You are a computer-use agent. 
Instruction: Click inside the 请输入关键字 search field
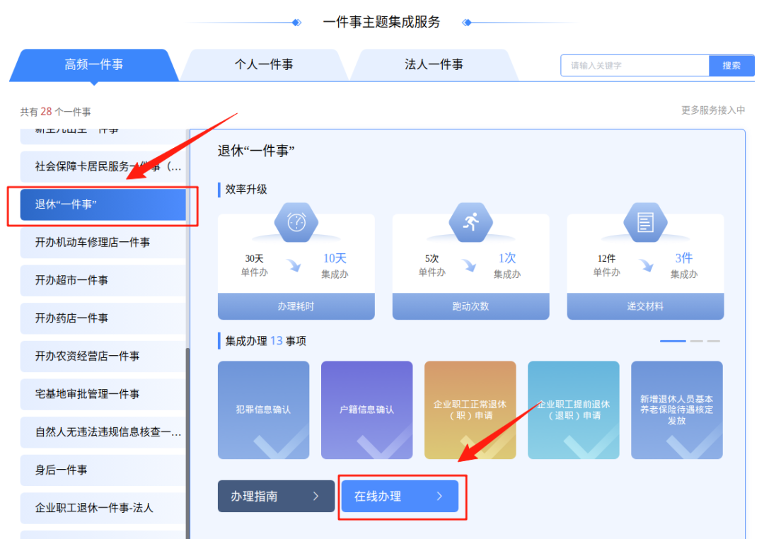tap(635, 65)
